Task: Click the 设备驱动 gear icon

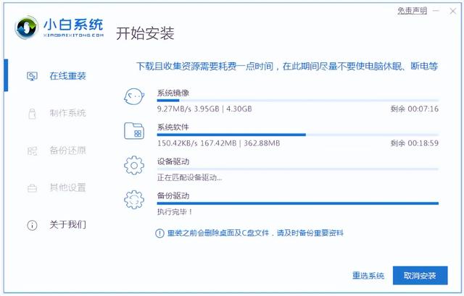Action: (x=134, y=165)
